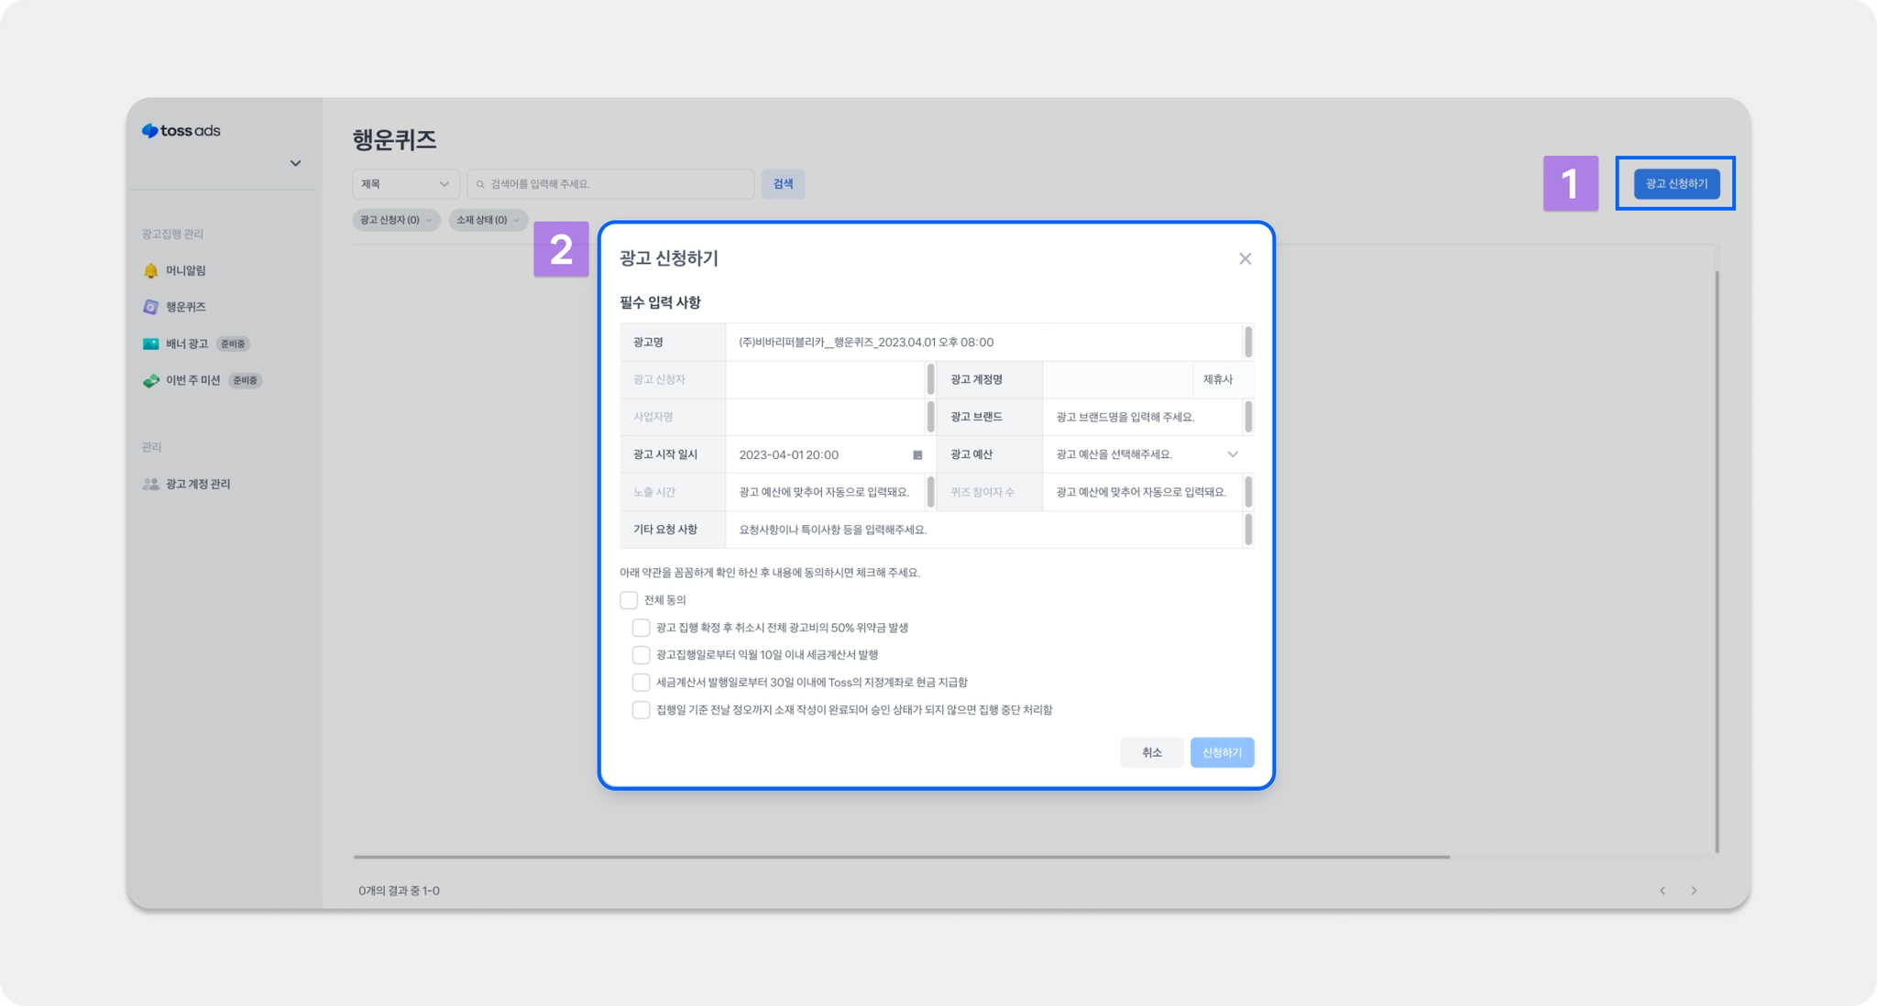Open the 제목 search filter dropdown
The height and width of the screenshot is (1006, 1877).
pyautogui.click(x=406, y=184)
